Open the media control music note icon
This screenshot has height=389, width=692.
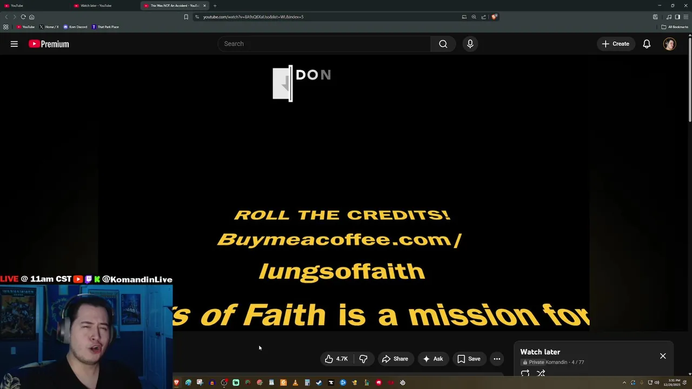coord(669,17)
